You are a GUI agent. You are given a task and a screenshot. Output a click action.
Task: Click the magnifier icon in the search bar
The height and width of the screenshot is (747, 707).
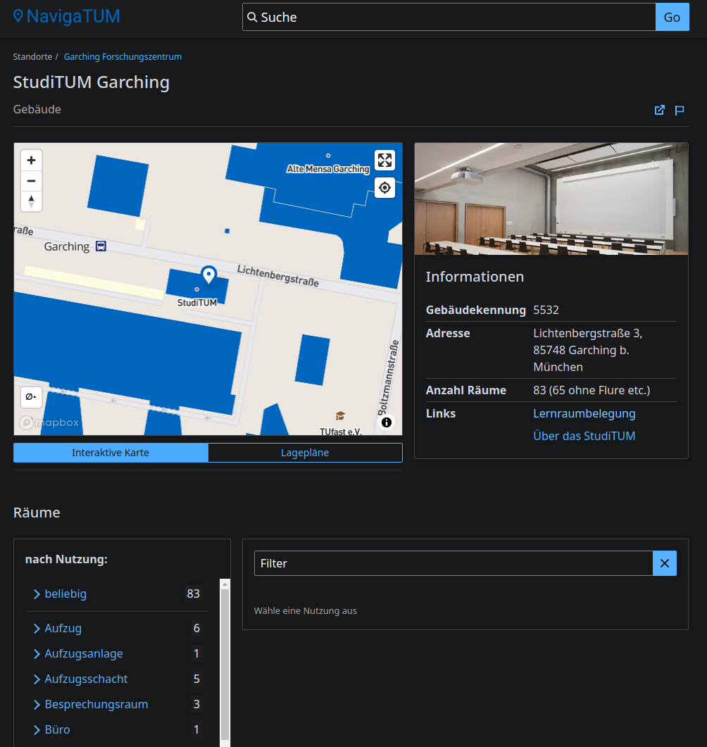pos(252,17)
